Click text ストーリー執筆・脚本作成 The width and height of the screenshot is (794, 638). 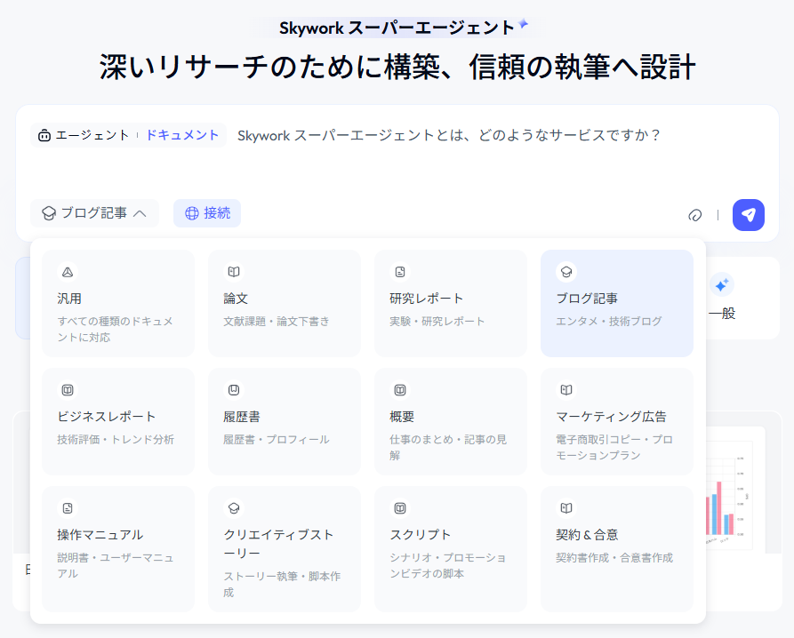tap(282, 585)
